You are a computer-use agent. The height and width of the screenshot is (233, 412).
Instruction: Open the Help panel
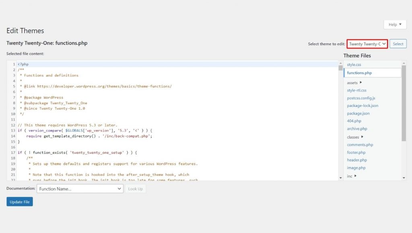[x=395, y=25]
